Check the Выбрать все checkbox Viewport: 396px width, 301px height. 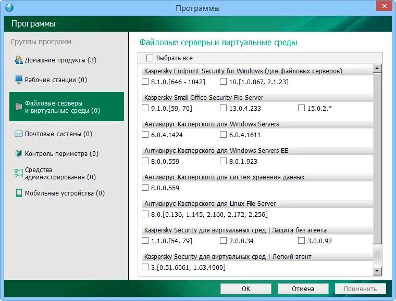[150, 58]
